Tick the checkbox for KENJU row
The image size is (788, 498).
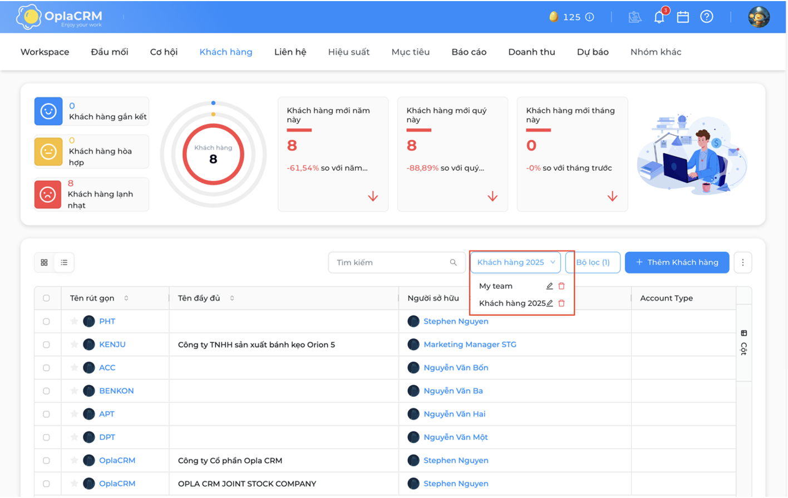coord(46,345)
